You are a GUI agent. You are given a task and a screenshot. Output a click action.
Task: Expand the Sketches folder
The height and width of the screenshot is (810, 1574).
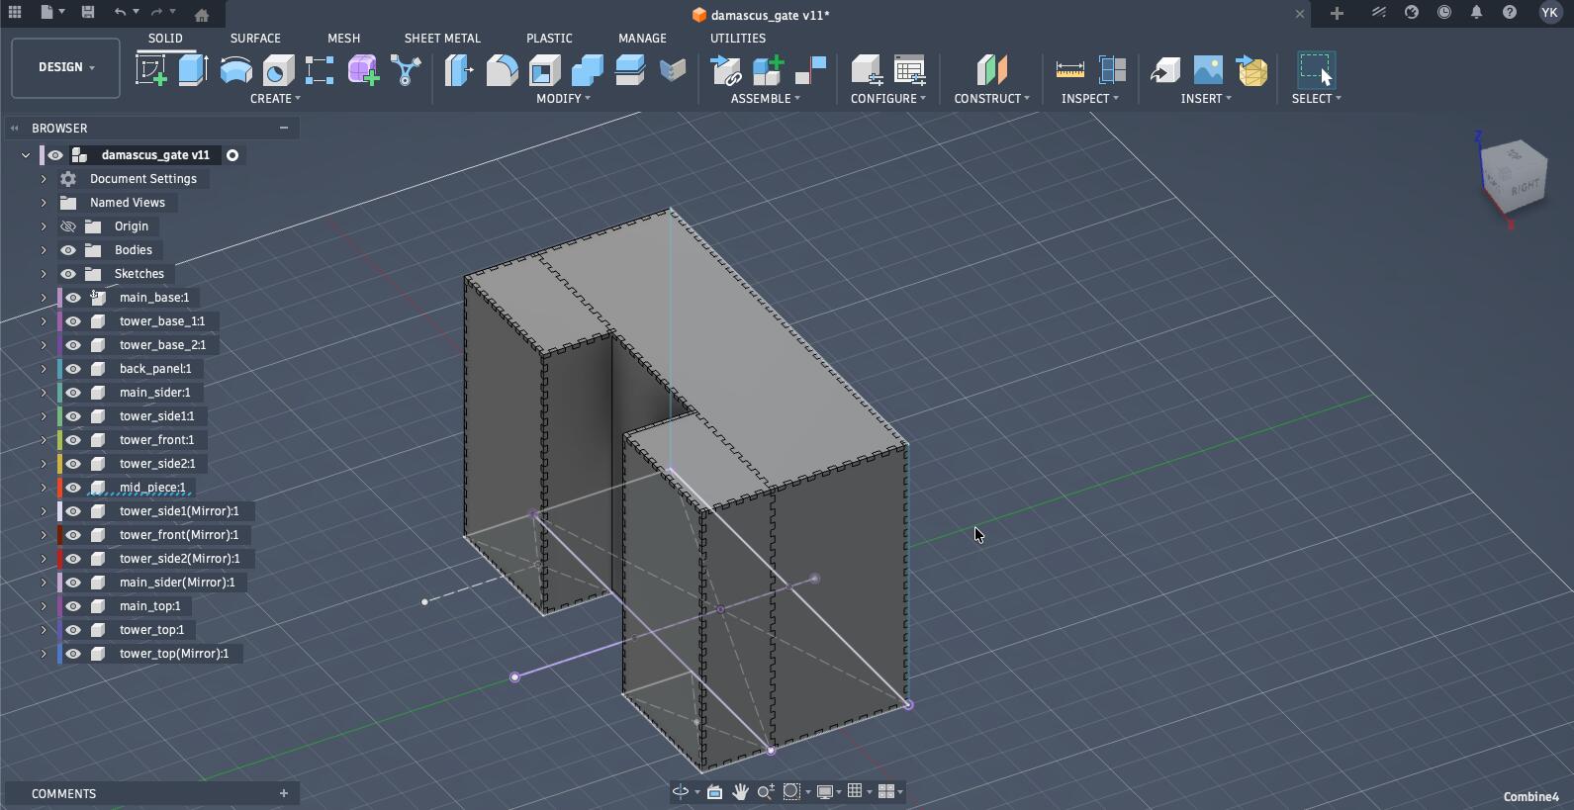(44, 274)
